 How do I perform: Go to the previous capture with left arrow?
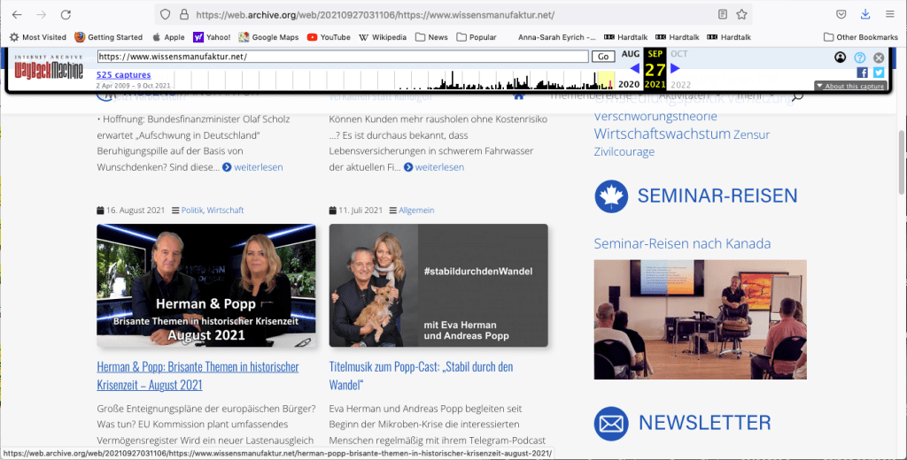(634, 68)
